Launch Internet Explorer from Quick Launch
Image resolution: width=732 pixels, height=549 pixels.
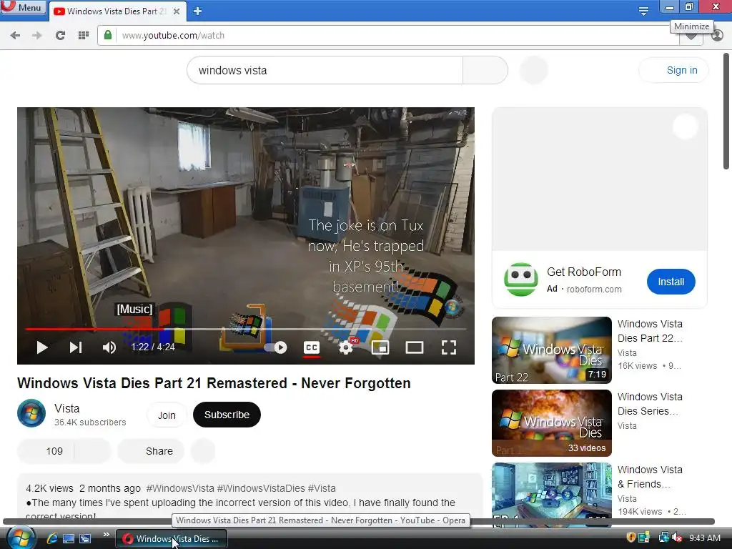coord(51,538)
